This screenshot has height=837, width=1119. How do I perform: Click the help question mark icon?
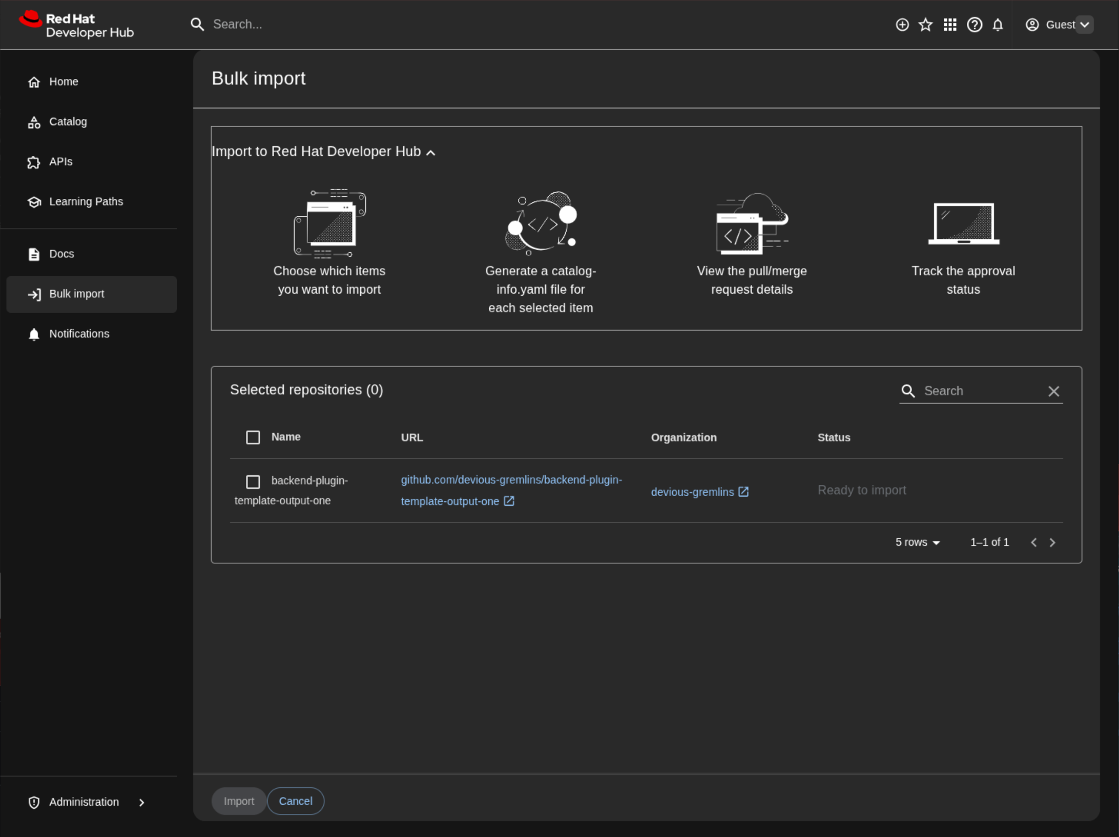(974, 25)
